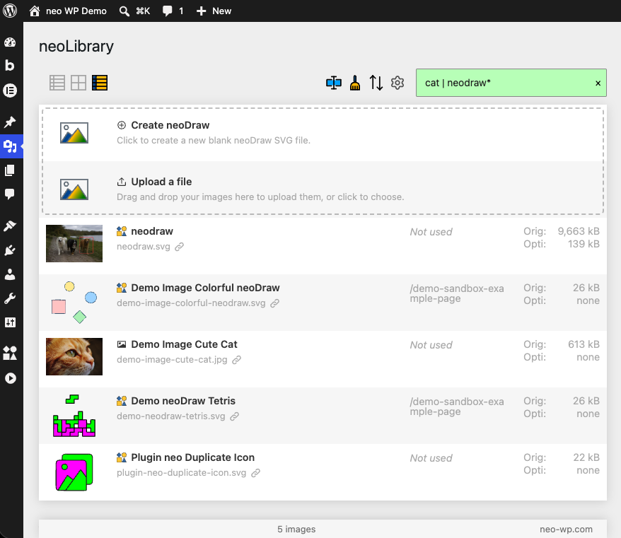Click Upload a file
The height and width of the screenshot is (538, 621).
point(161,182)
